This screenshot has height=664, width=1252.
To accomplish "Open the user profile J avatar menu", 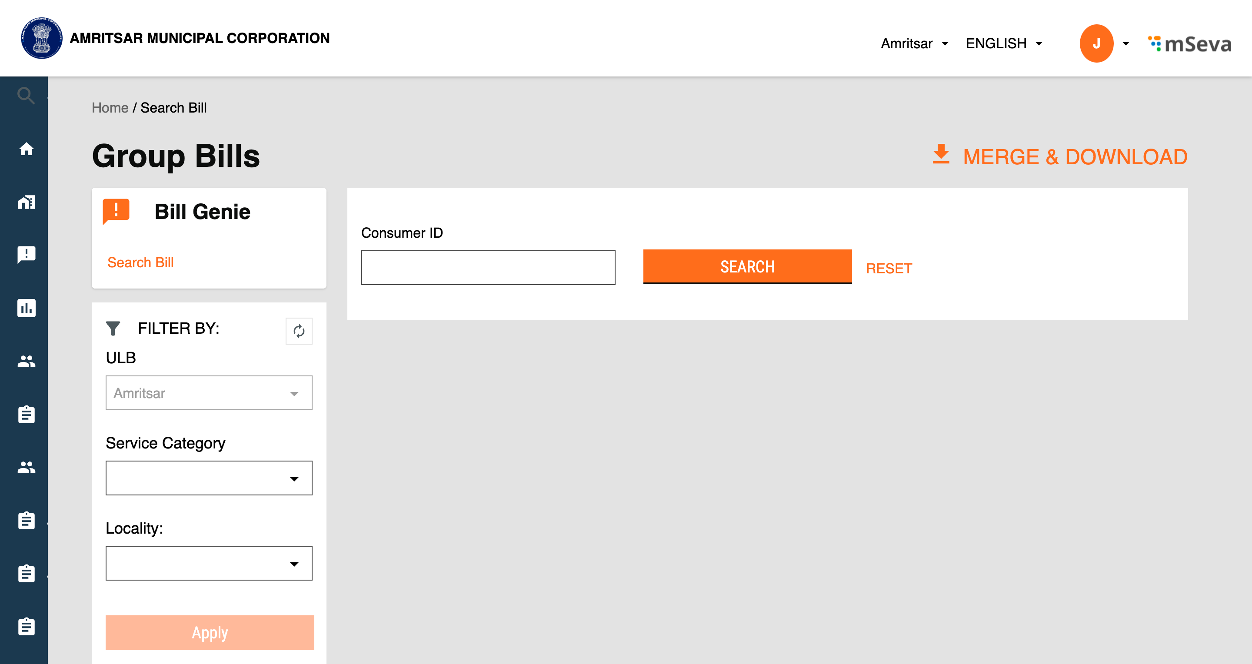I will point(1096,44).
